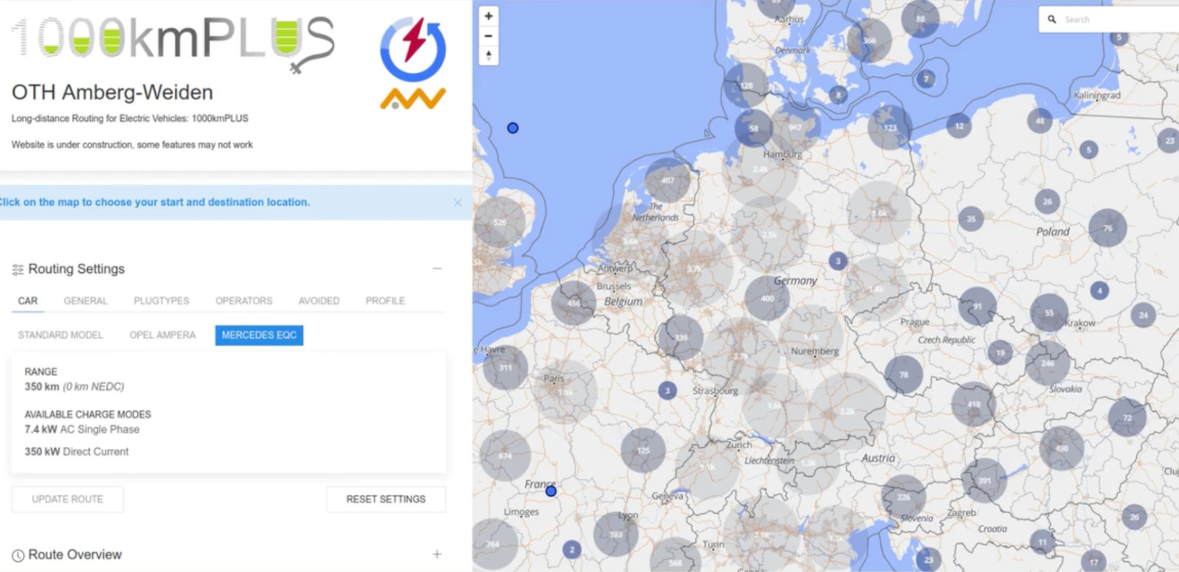Switch to the PLUGTYPES tab
This screenshot has width=1179, height=572.
pos(161,301)
